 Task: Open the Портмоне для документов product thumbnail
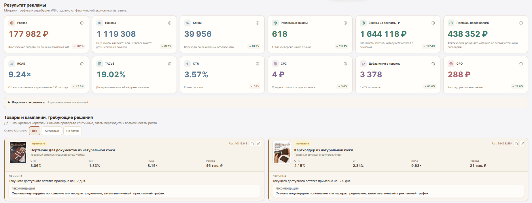coord(18,152)
